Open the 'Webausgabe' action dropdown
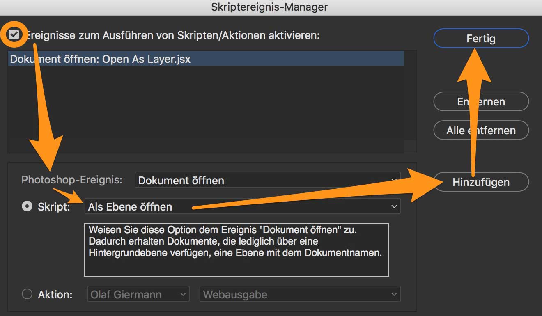 [x=300, y=294]
